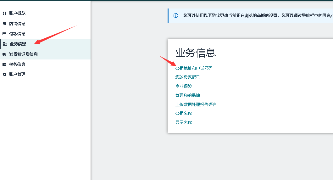Click the 账户管理 gear icon
333x180 pixels.
[x=4, y=75]
